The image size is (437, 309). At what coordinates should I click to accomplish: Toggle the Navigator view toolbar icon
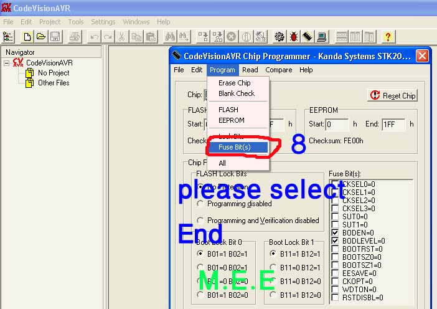click(8, 37)
